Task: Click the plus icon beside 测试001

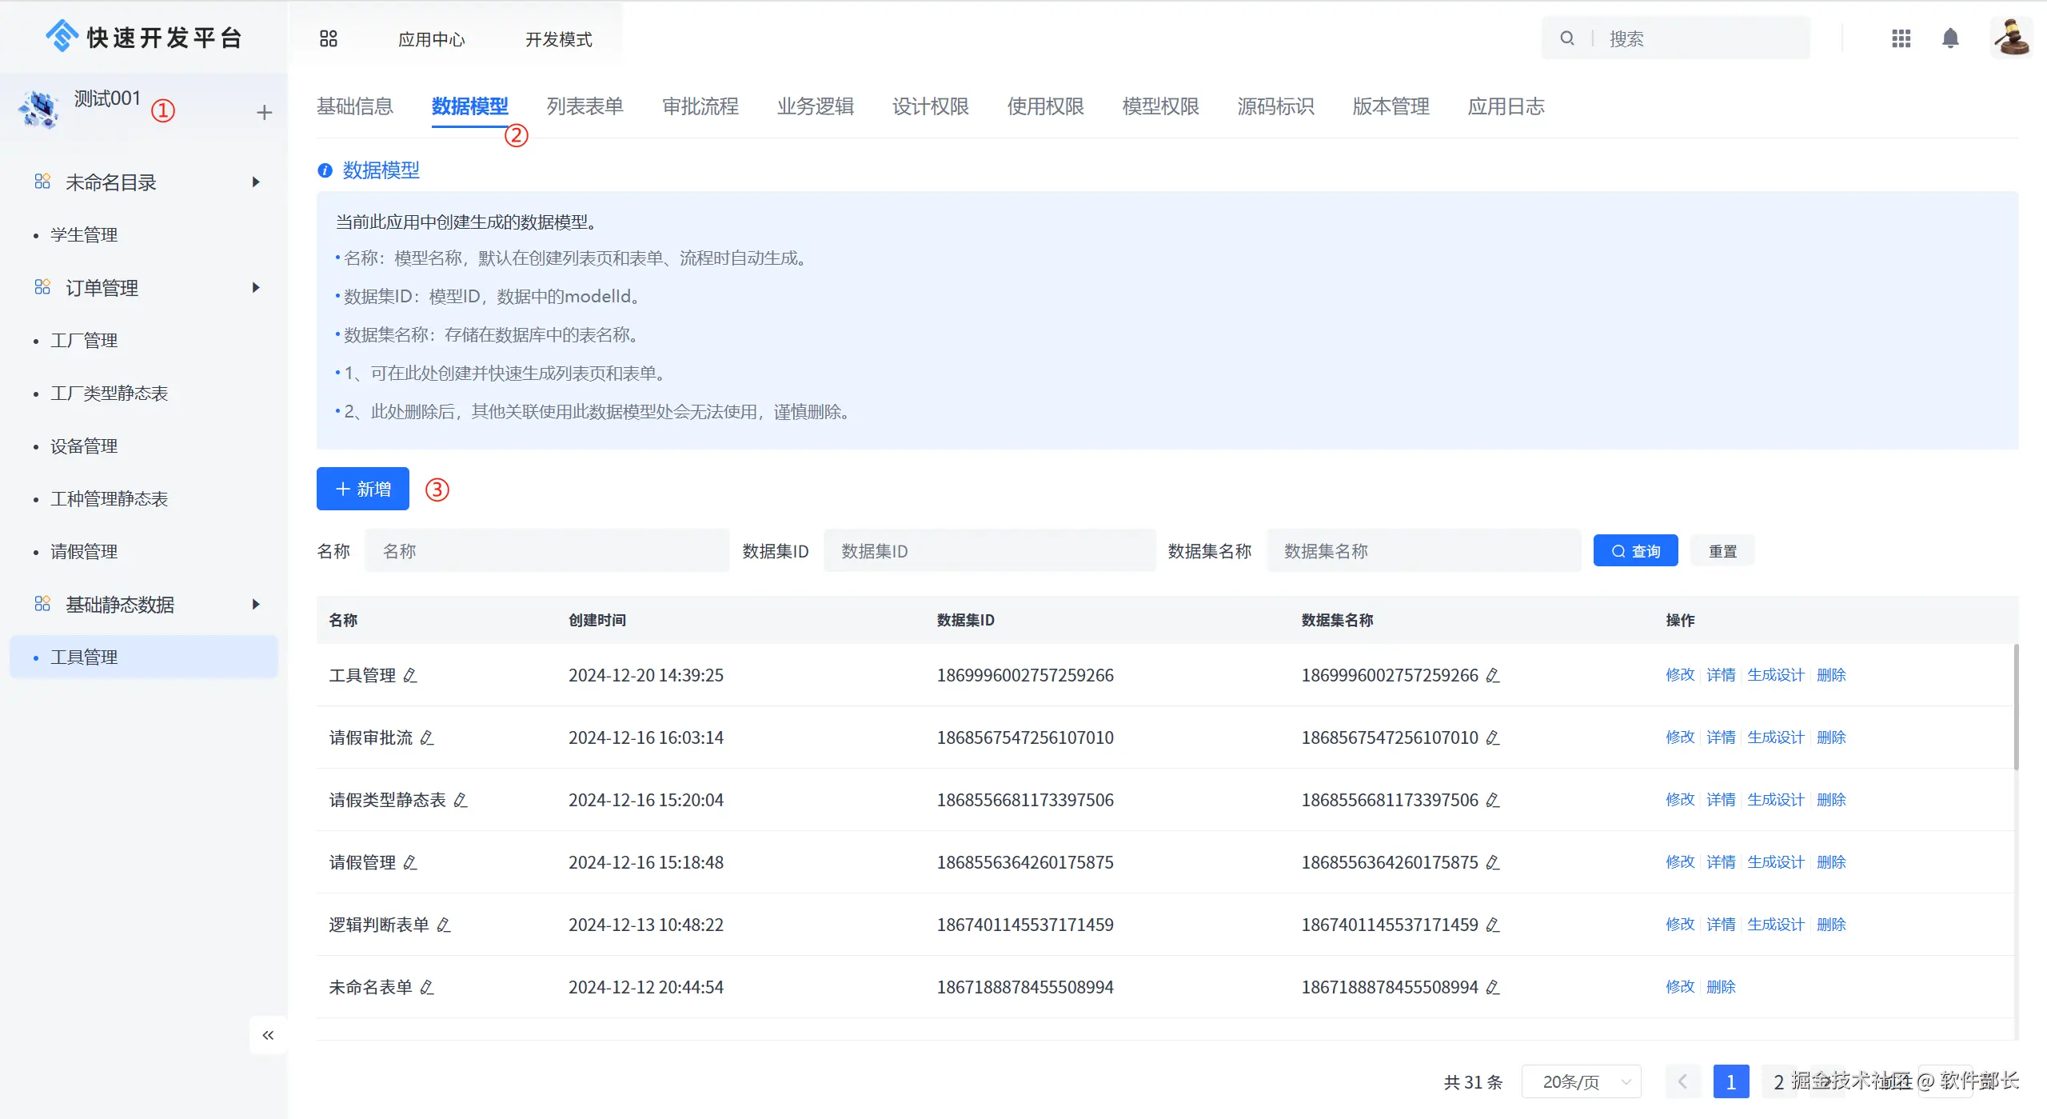Action: tap(265, 113)
